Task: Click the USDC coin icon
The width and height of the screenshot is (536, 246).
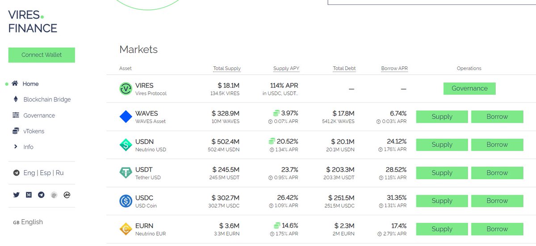Action: pos(126,201)
